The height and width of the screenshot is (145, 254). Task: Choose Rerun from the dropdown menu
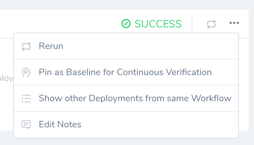126,46
